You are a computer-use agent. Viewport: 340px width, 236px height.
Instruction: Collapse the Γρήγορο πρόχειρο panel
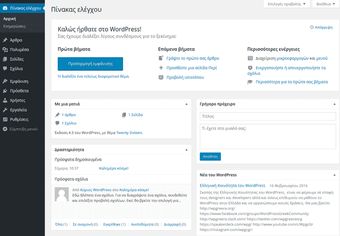point(334,104)
